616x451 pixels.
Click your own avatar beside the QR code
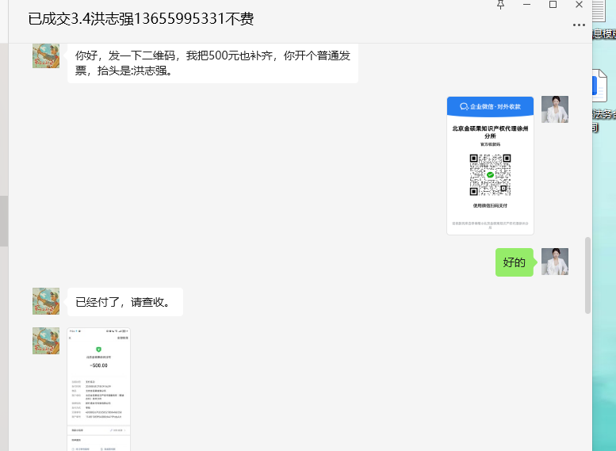(x=554, y=109)
